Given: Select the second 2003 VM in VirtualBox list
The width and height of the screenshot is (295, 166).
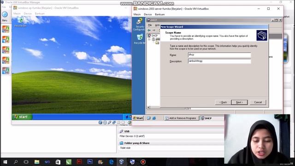Looking at the screenshot, I should tap(6, 50).
